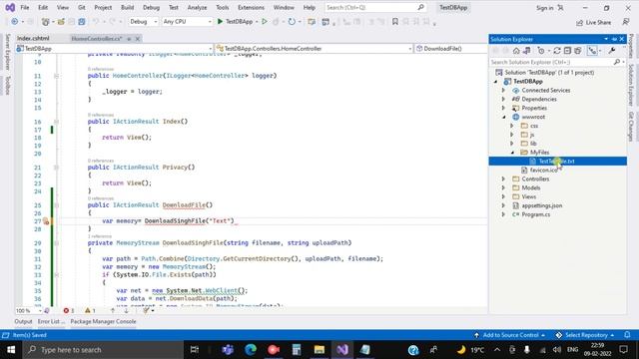This screenshot has width=639, height=359.
Task: Click Show All Files icon in Solution Explorer
Action: 578,51
